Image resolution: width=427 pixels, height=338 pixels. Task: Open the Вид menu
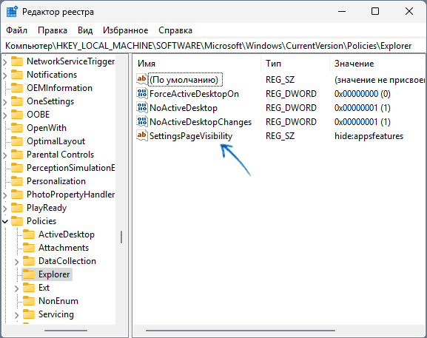pos(85,30)
